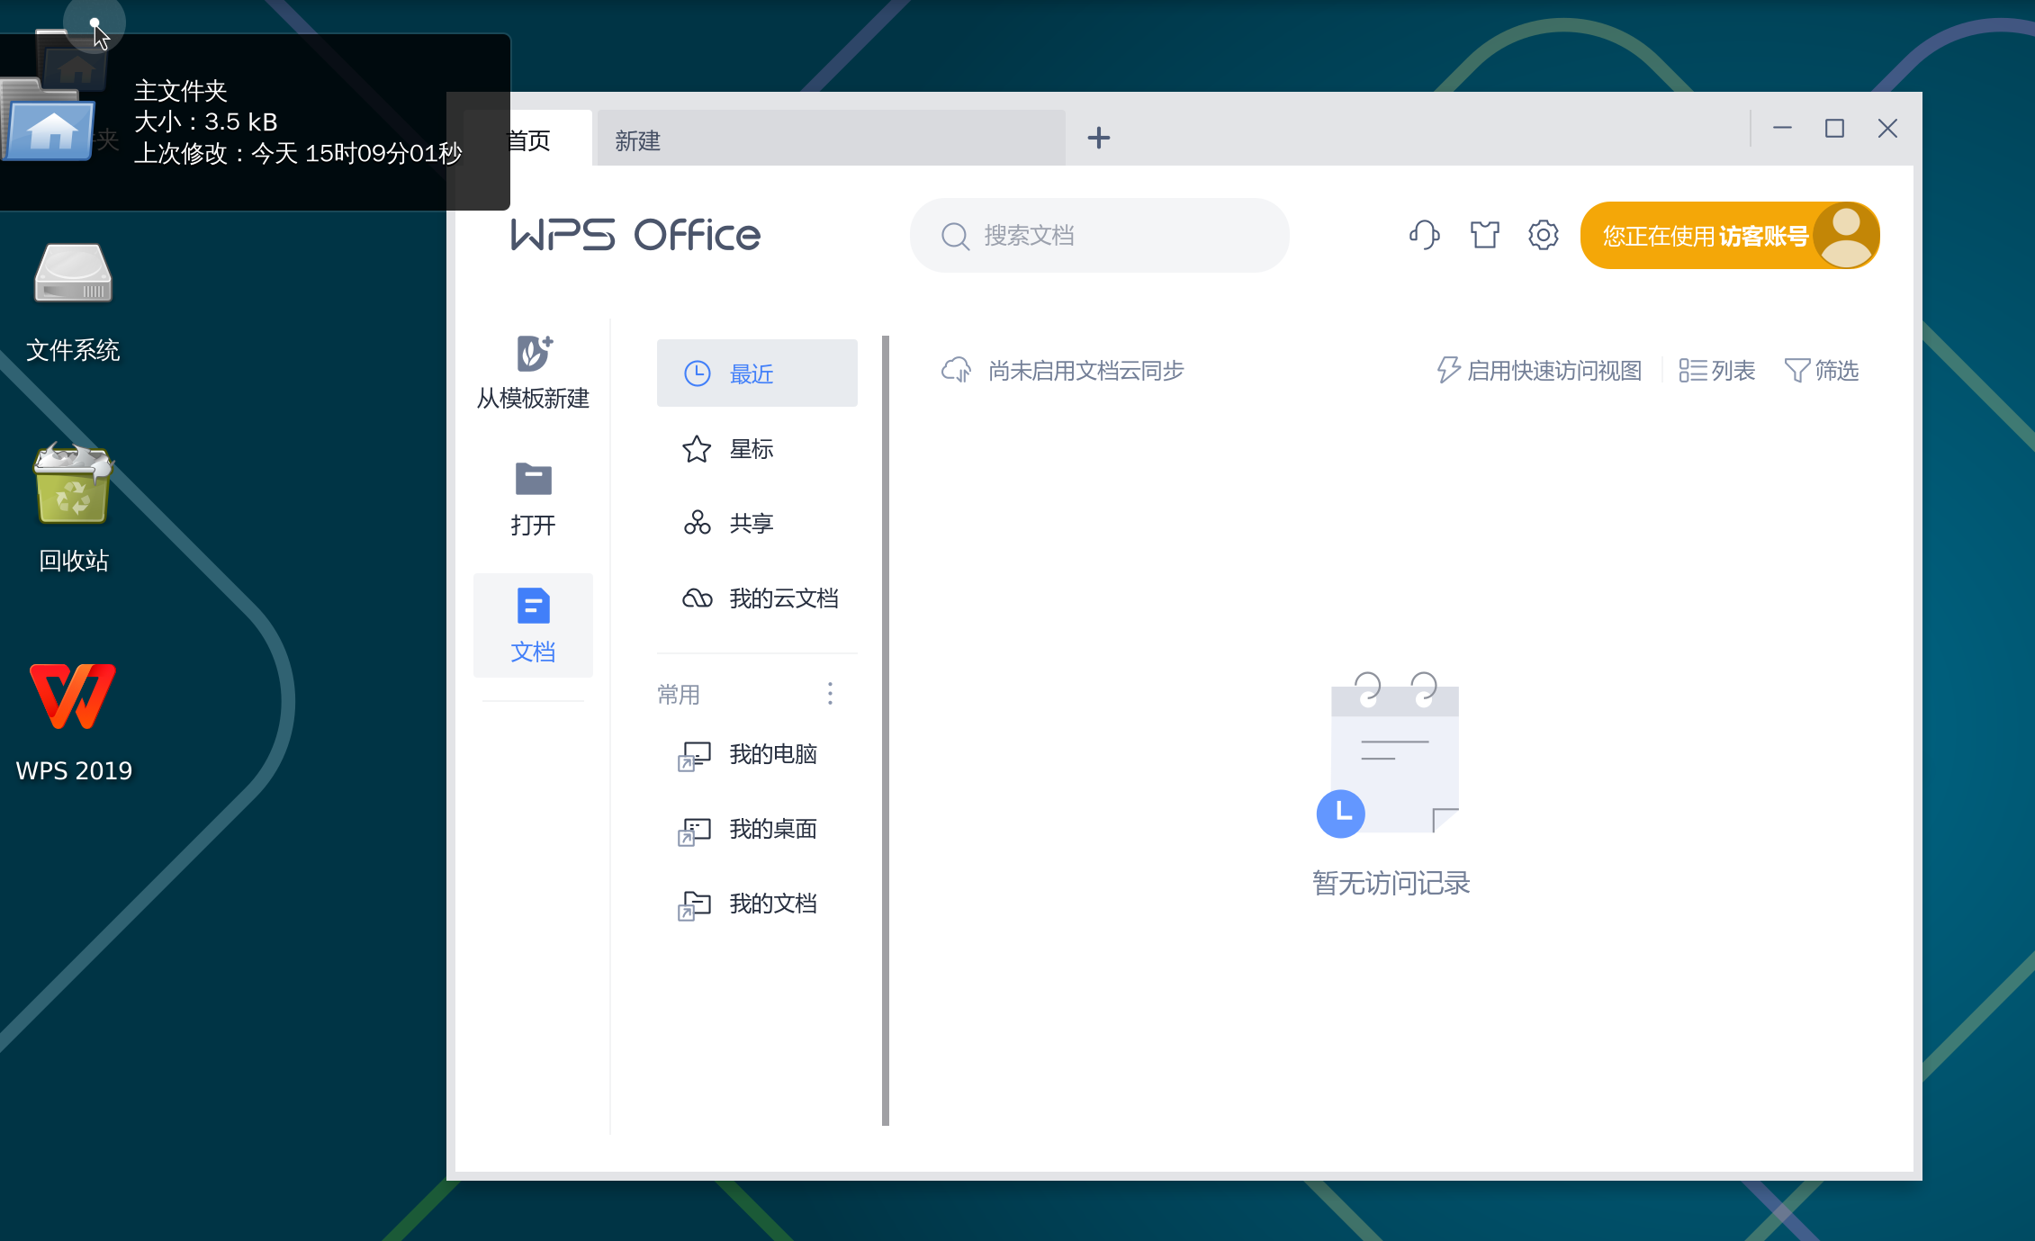
Task: Click 您正在使用访客账号 button
Action: 1730,235
